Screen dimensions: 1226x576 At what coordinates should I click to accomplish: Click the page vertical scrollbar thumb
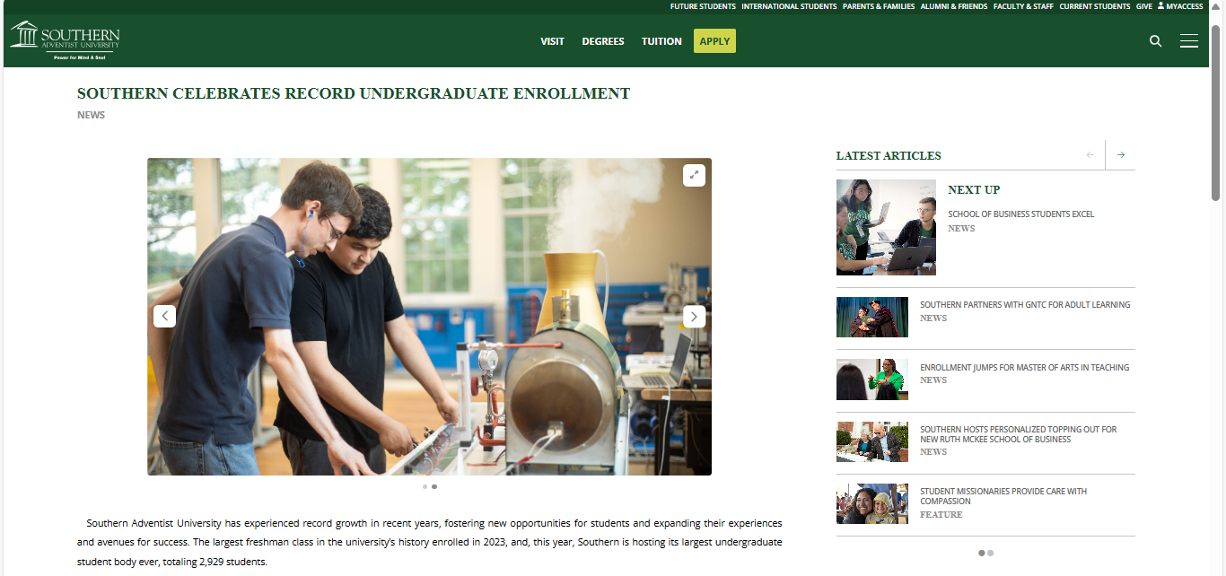click(x=1216, y=112)
